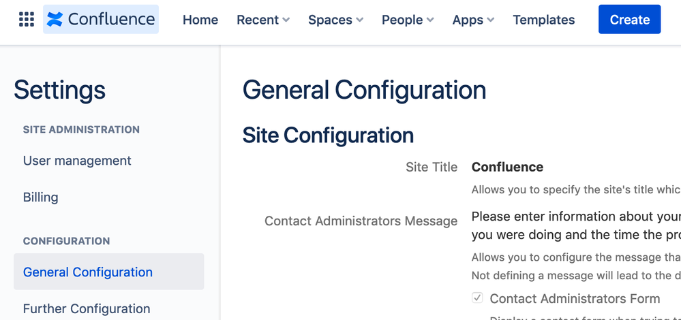Click the Confluence logo
The width and height of the screenshot is (681, 320).
tap(101, 20)
